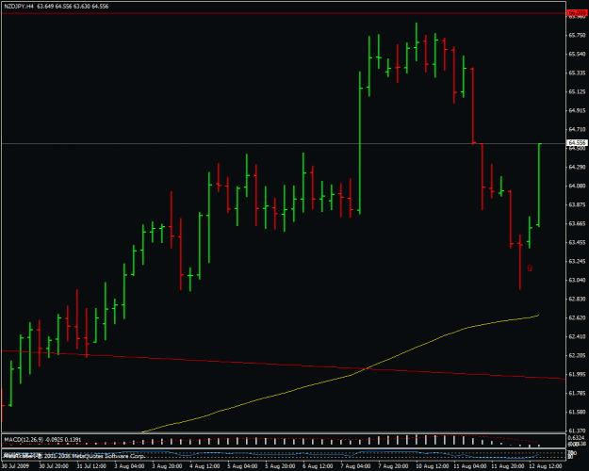Image resolution: width=589 pixels, height=471 pixels.
Task: Click the 62.205 price axis label
Action: click(x=578, y=355)
